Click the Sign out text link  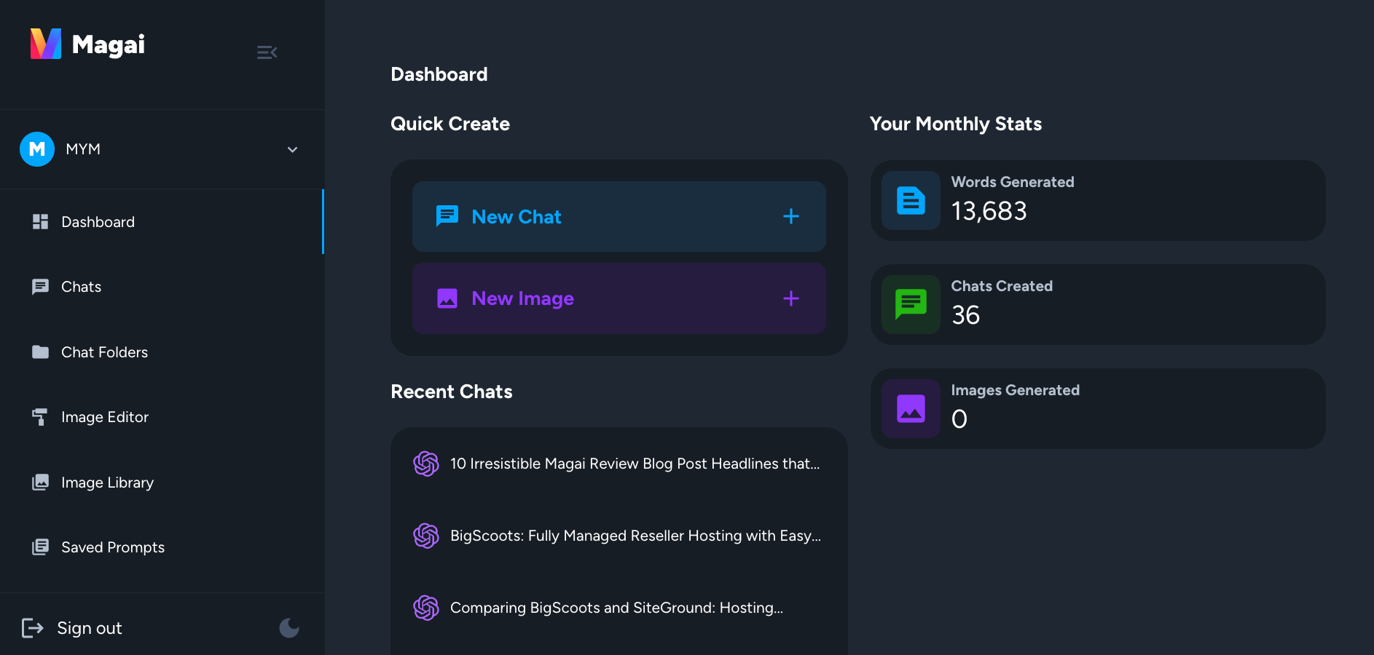[x=90, y=628]
